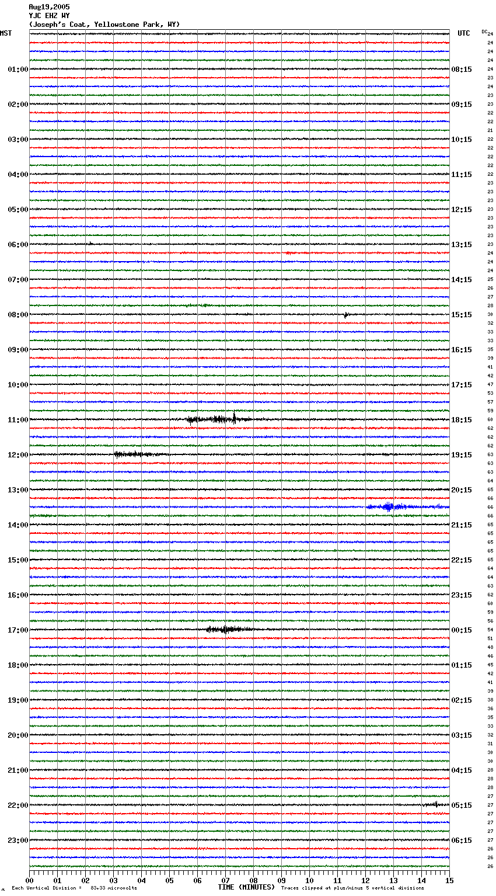The height and width of the screenshot is (896, 496).
Task: Select the 07:00 MST time label
Action: pos(18,280)
